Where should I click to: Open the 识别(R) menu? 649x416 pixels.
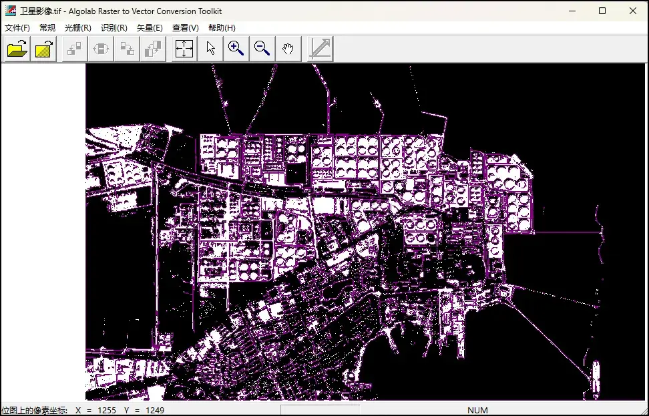pos(114,28)
